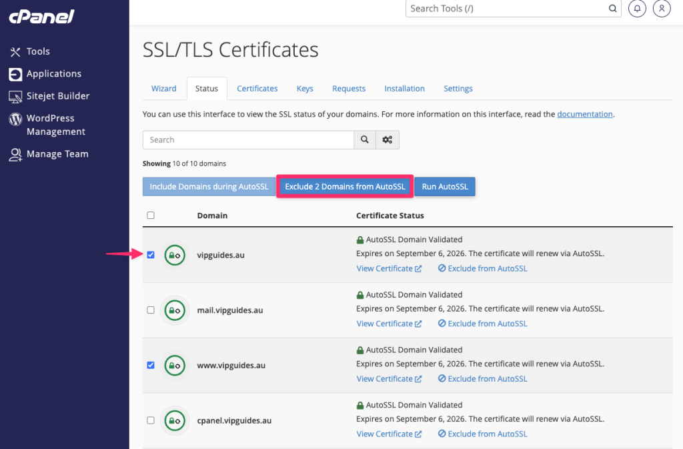Exclude cpanel.vipguides.au from AutoSSL
683x449 pixels.
point(483,434)
